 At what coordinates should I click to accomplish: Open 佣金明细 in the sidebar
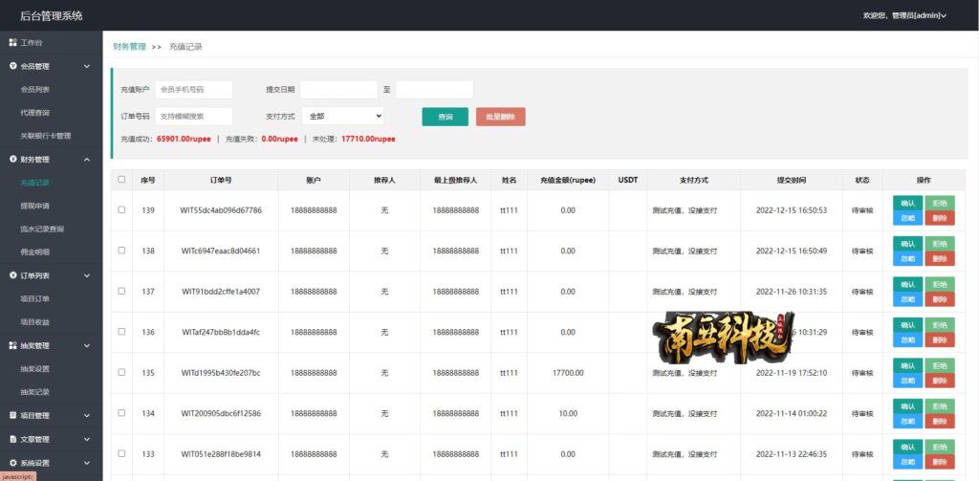pos(35,252)
